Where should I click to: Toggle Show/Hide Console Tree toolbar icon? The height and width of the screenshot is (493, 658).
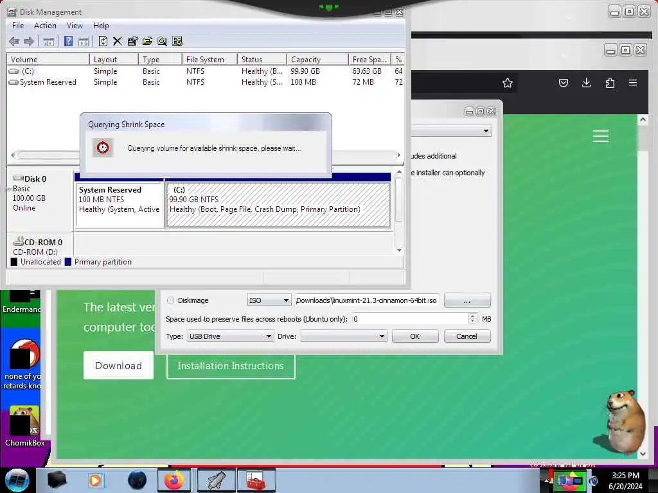pyautogui.click(x=49, y=41)
